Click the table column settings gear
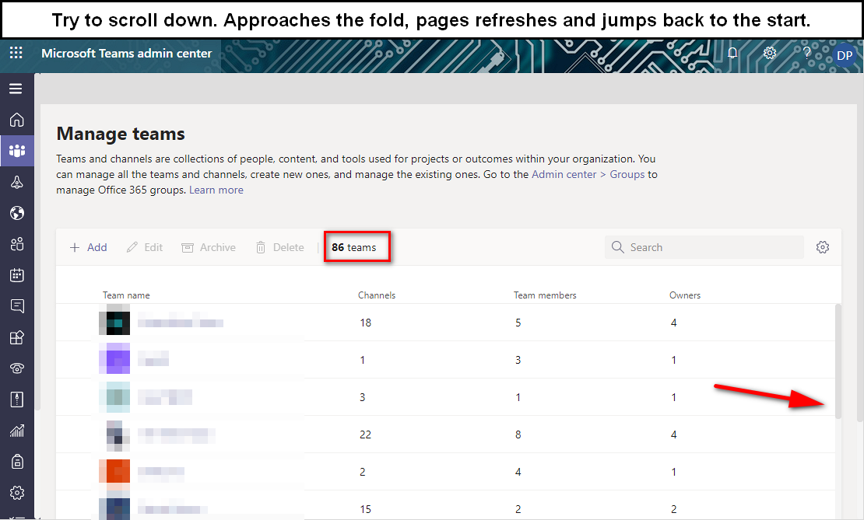864x520 pixels. tap(823, 247)
